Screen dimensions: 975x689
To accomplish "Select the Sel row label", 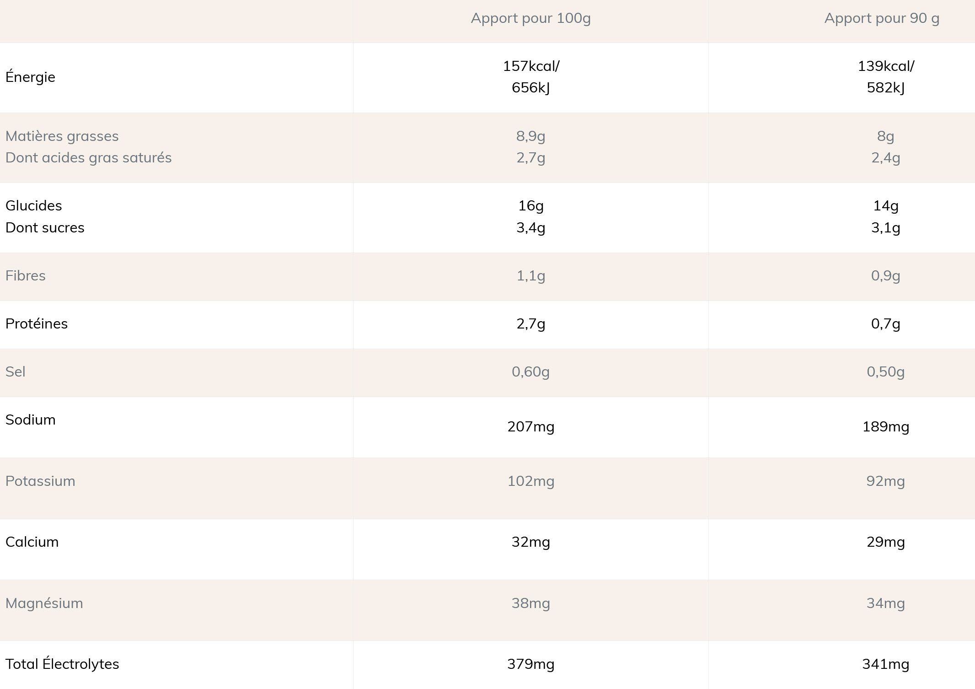I will point(16,371).
